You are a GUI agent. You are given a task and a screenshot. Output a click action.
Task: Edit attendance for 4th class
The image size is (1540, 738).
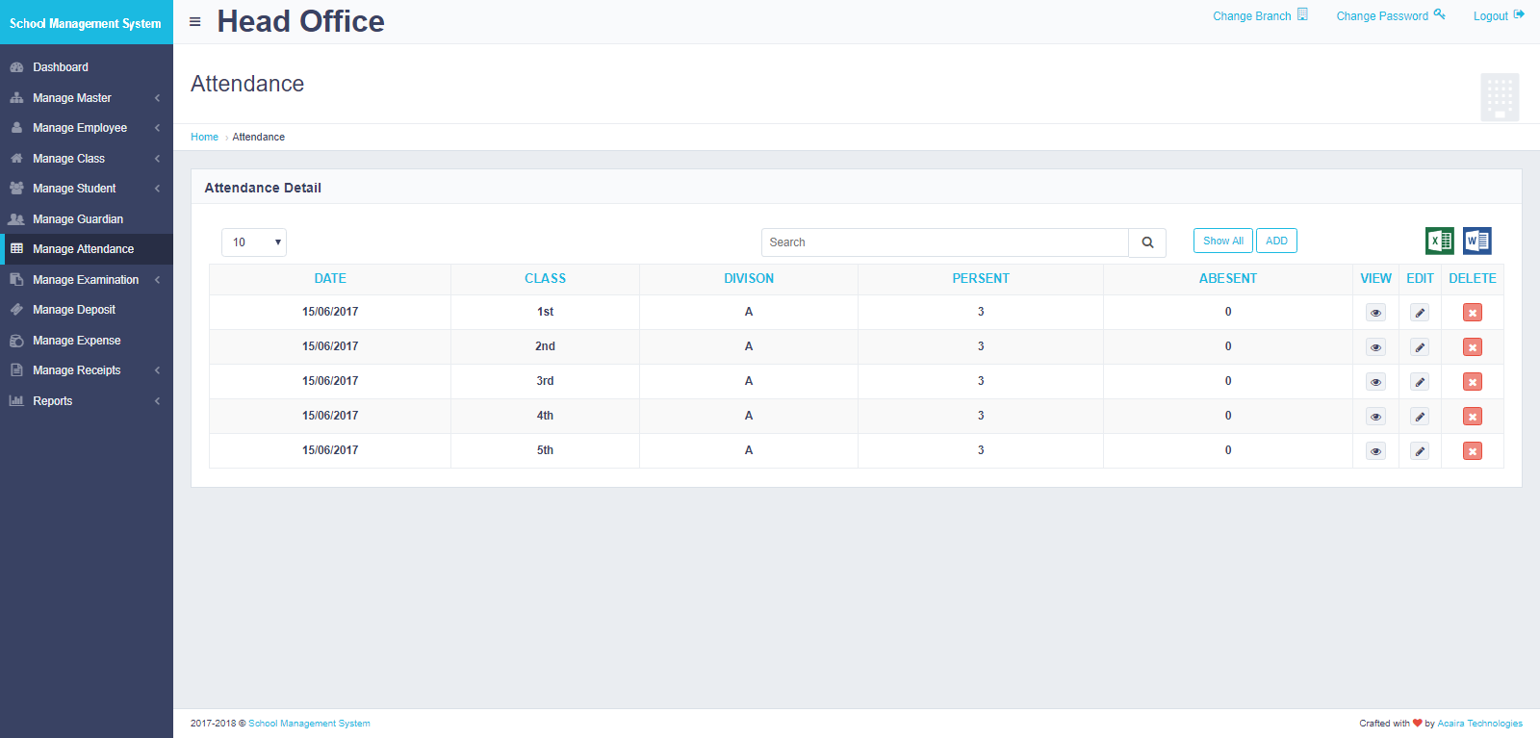1420,417
